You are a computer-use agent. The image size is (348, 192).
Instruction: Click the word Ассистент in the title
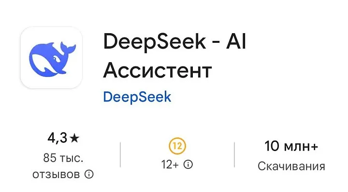coord(158,70)
